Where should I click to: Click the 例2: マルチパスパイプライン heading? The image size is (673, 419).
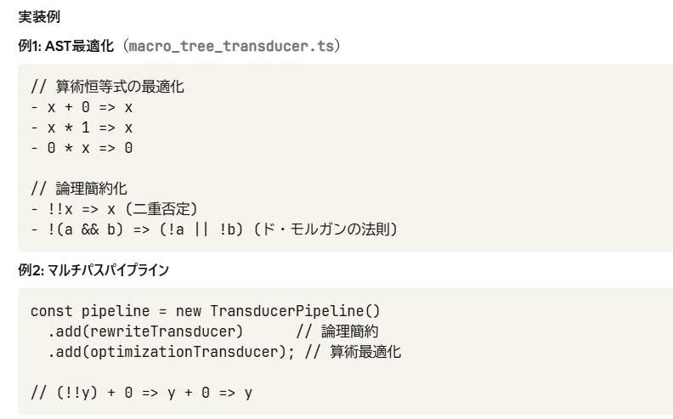[x=93, y=270]
